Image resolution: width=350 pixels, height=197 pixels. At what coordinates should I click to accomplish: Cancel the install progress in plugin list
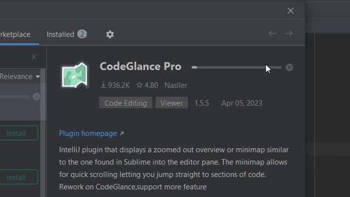pyautogui.click(x=36, y=96)
